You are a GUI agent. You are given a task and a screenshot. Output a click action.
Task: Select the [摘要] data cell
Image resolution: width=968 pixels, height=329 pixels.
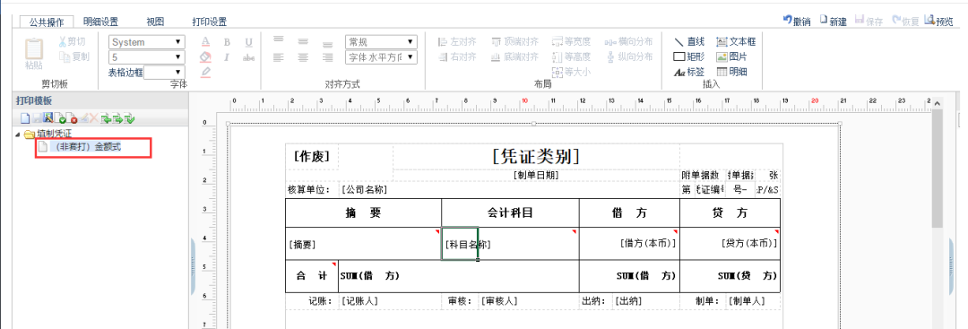pos(364,244)
